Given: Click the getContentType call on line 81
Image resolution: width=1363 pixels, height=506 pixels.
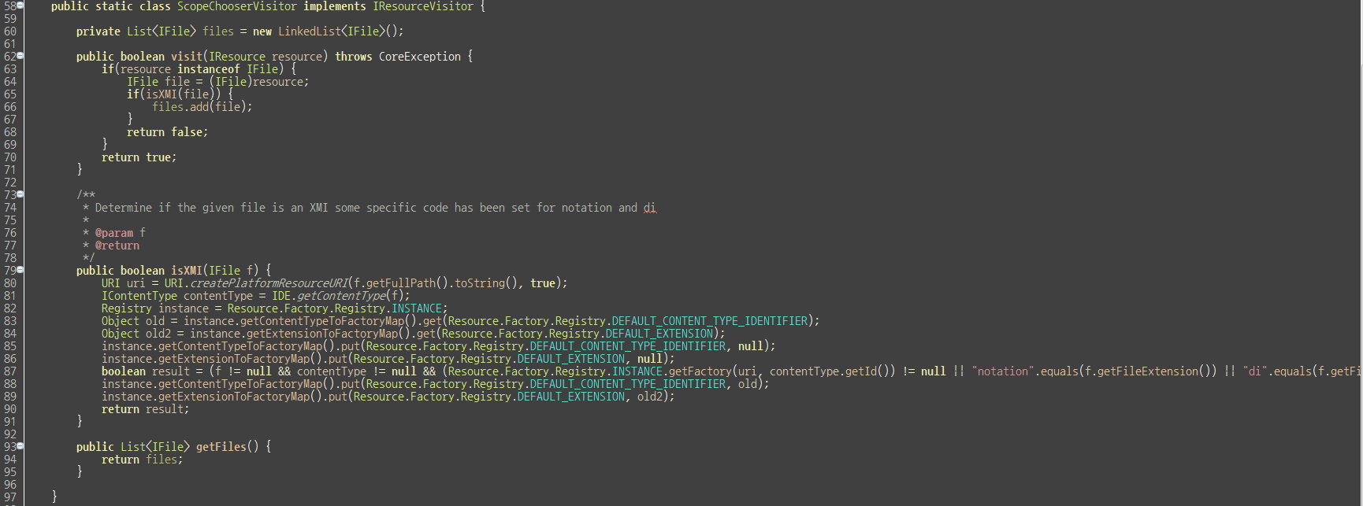Looking at the screenshot, I should 341,296.
